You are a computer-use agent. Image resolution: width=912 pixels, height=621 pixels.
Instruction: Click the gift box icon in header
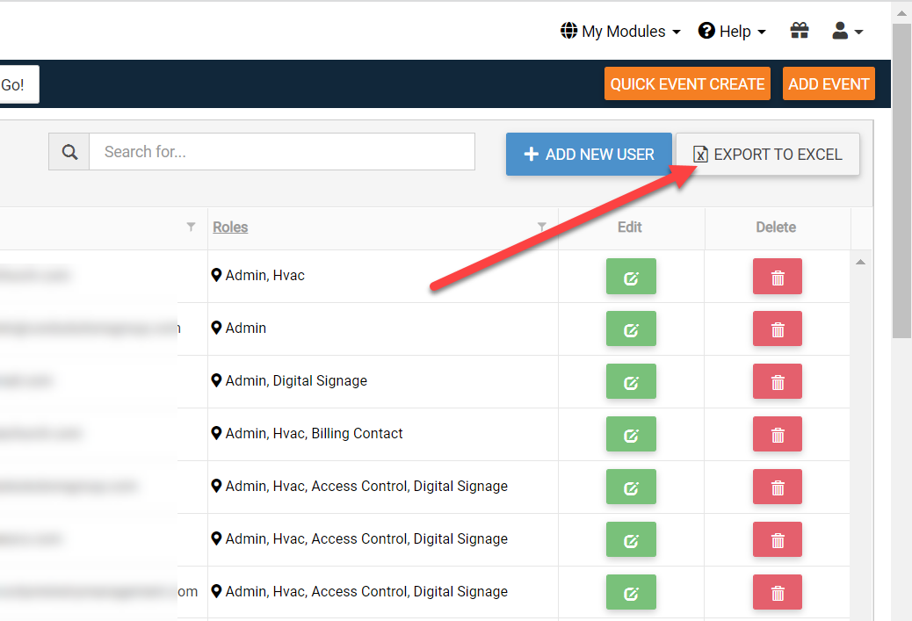799,32
